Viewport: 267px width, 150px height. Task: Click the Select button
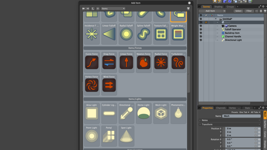(x=238, y=11)
